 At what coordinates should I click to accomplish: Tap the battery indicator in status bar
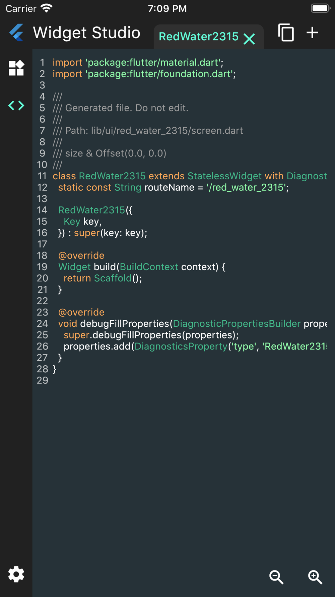[320, 8]
